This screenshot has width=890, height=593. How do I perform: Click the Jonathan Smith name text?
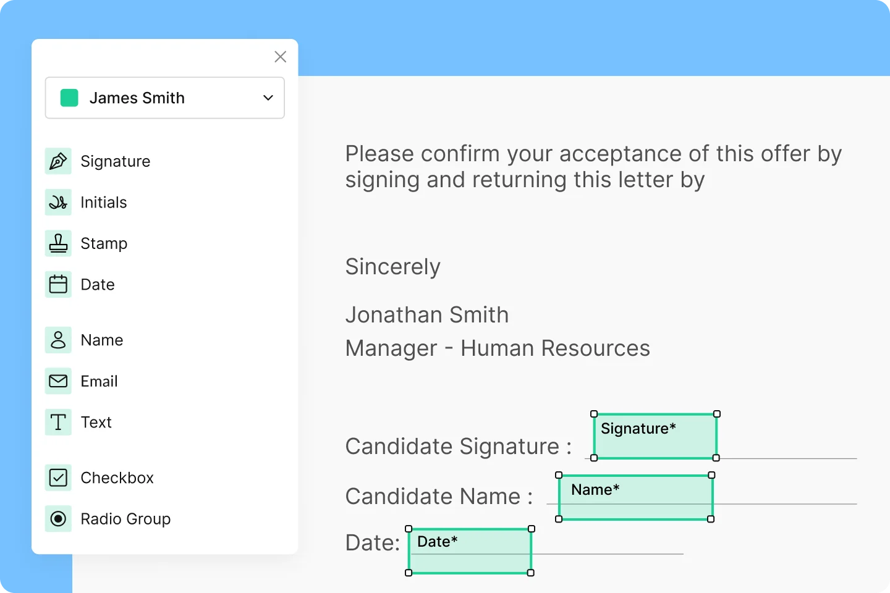(x=427, y=314)
